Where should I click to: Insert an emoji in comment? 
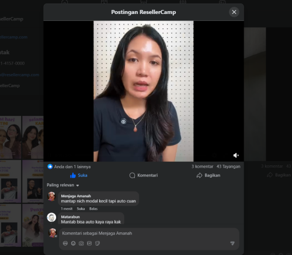coord(73,243)
